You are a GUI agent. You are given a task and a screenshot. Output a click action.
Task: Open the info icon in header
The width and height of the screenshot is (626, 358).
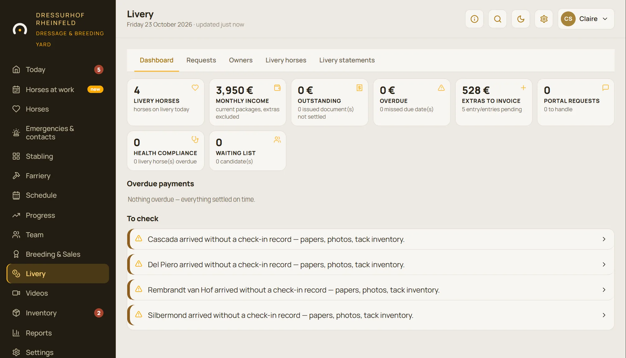[x=474, y=19]
